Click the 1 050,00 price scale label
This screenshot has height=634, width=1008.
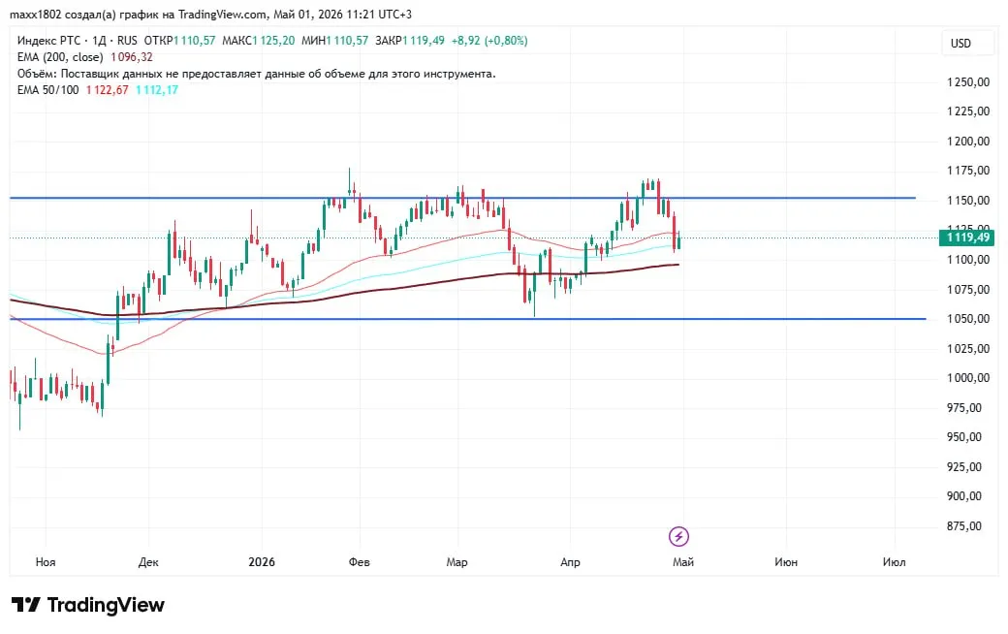pyautogui.click(x=968, y=319)
